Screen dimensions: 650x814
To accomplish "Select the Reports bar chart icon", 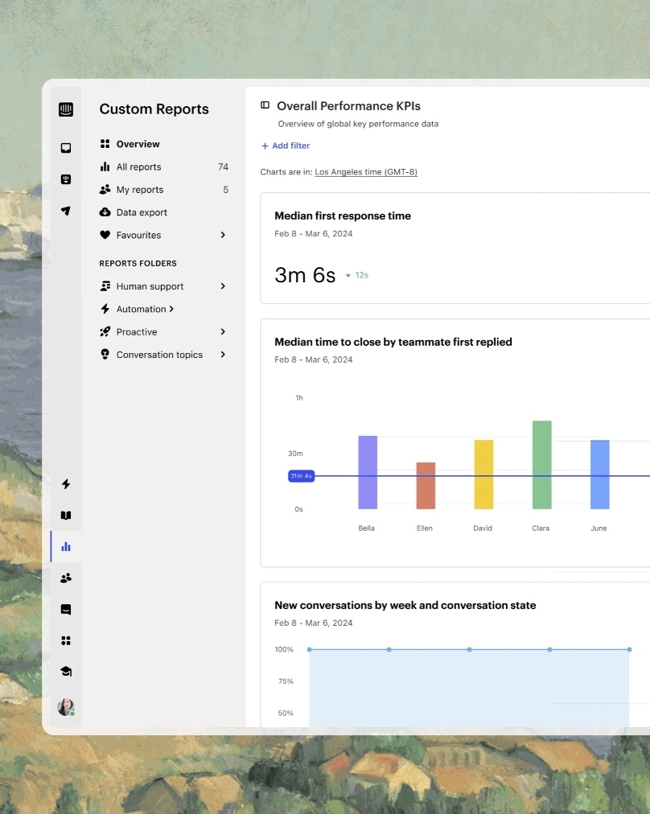I will click(66, 547).
